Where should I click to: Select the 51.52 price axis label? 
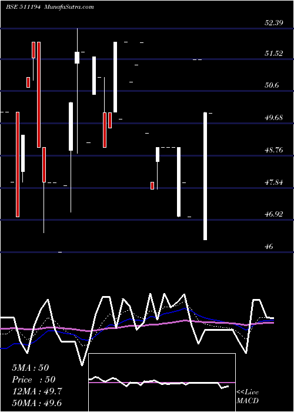click(x=274, y=54)
